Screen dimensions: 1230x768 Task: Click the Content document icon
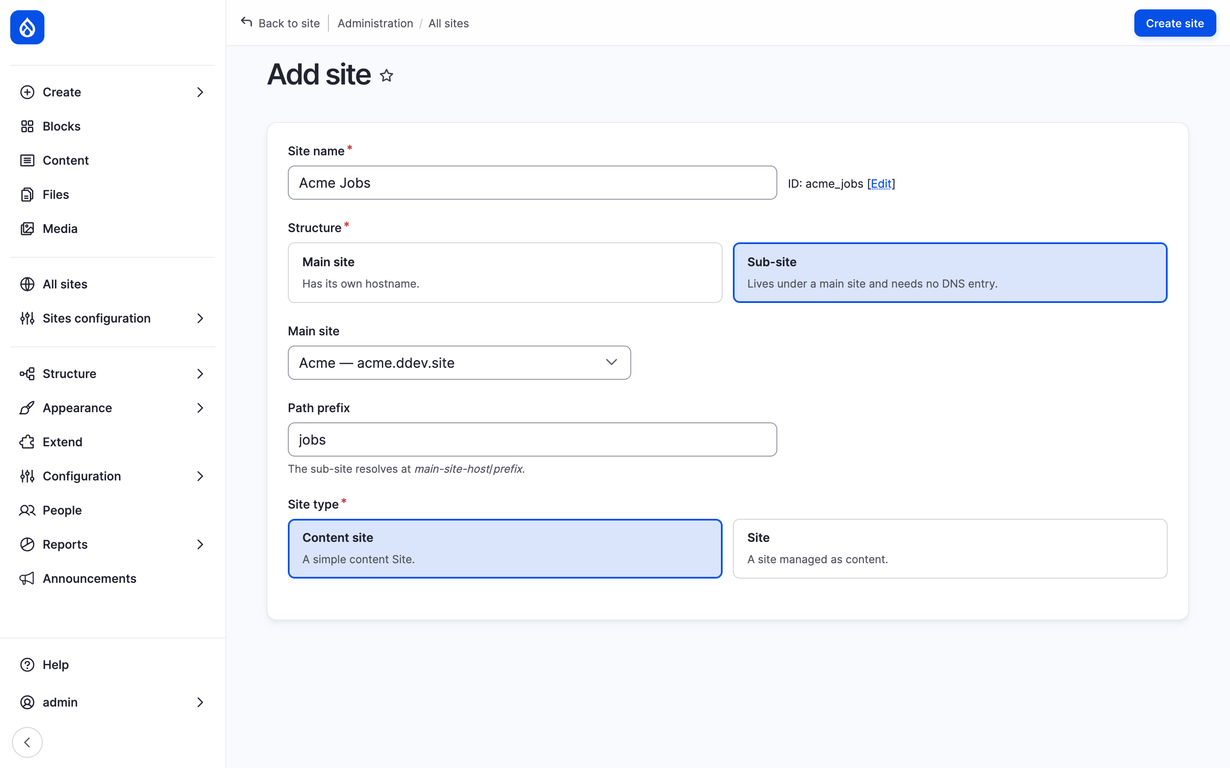[x=27, y=160]
